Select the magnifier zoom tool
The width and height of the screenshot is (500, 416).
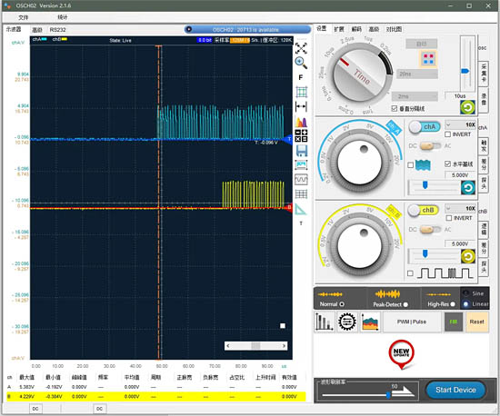click(x=301, y=63)
